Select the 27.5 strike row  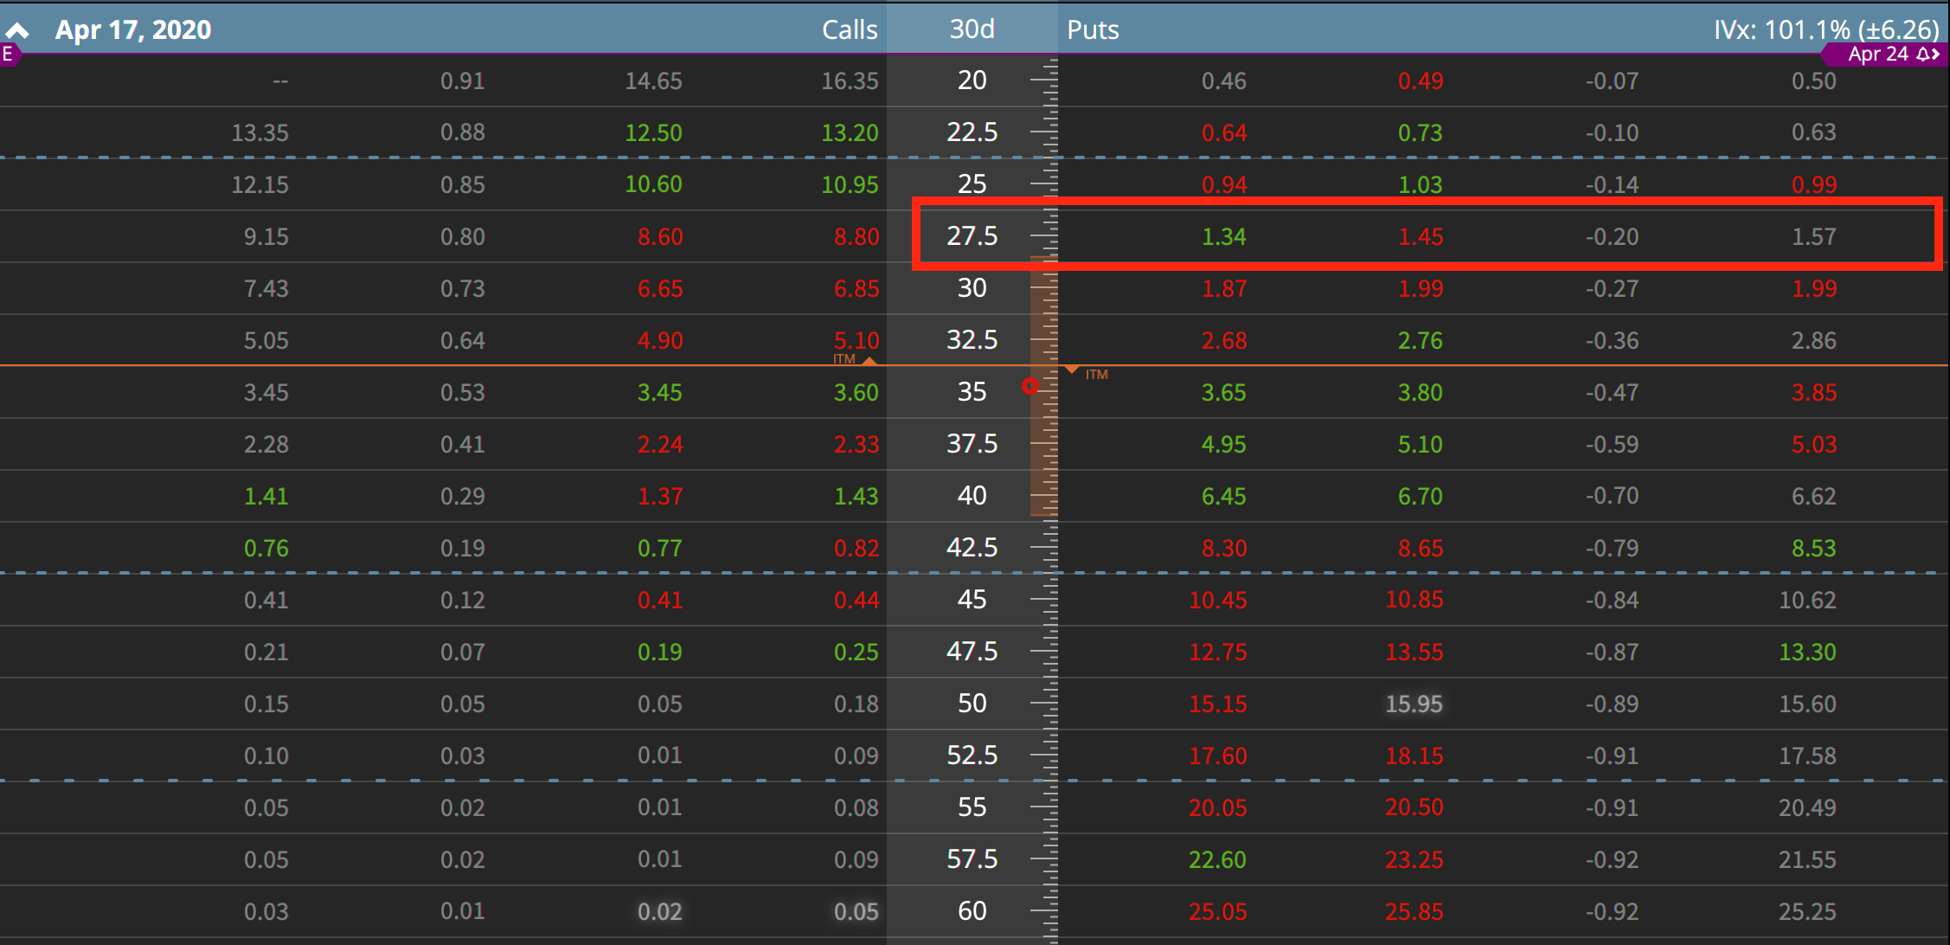pyautogui.click(x=972, y=235)
